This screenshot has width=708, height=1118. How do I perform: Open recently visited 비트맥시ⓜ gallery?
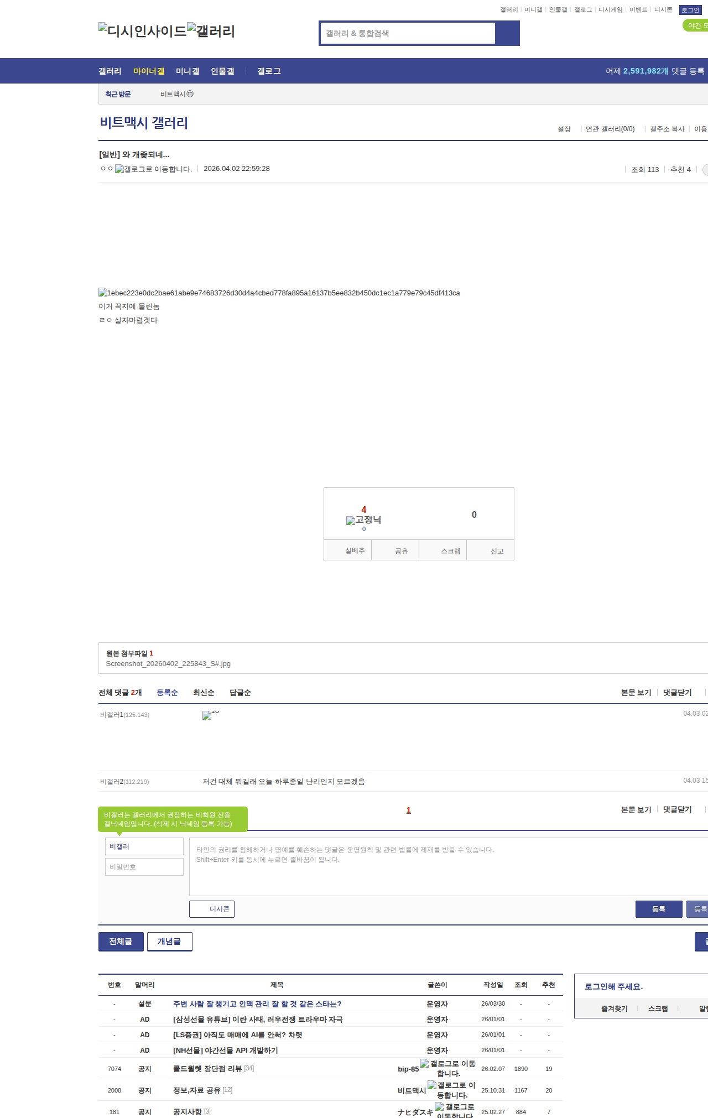point(177,94)
